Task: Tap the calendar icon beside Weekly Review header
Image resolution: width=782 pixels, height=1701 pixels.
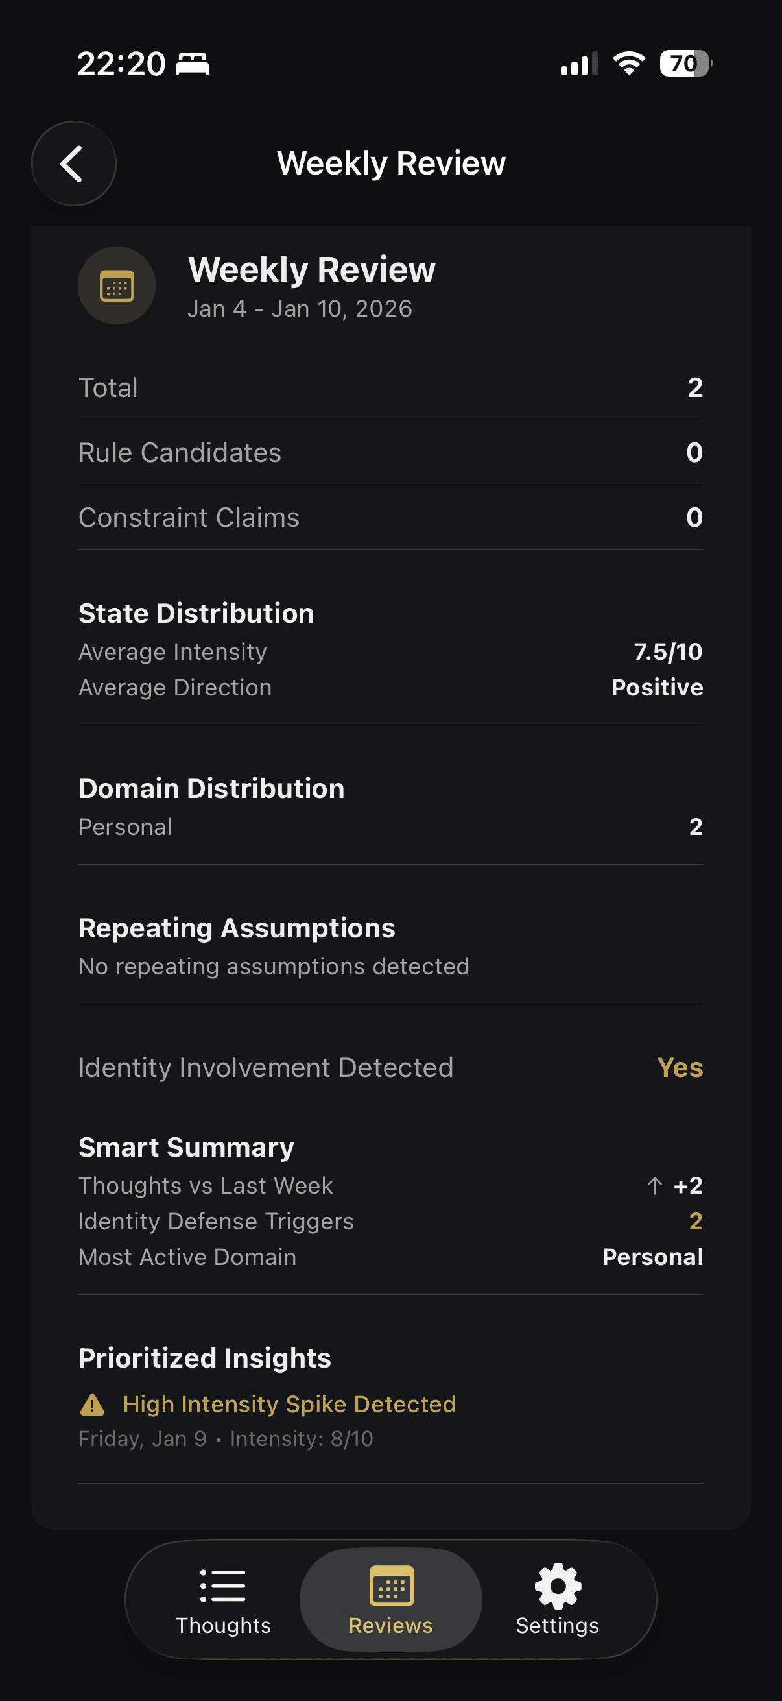Action: (x=116, y=285)
